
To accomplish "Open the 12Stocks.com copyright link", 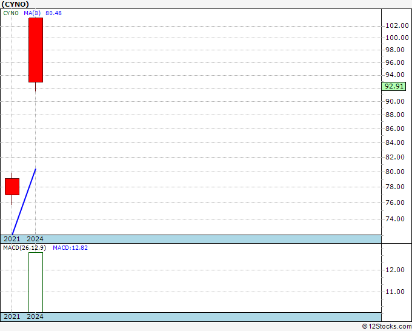I will [387, 326].
